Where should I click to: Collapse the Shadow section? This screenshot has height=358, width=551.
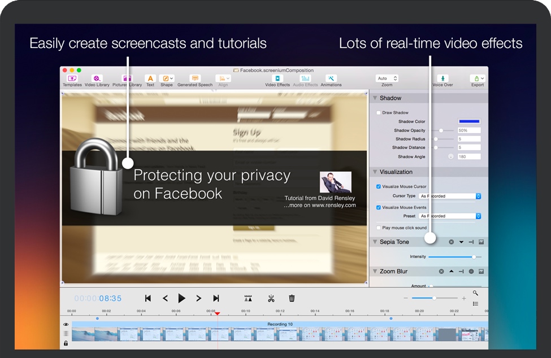(x=375, y=98)
